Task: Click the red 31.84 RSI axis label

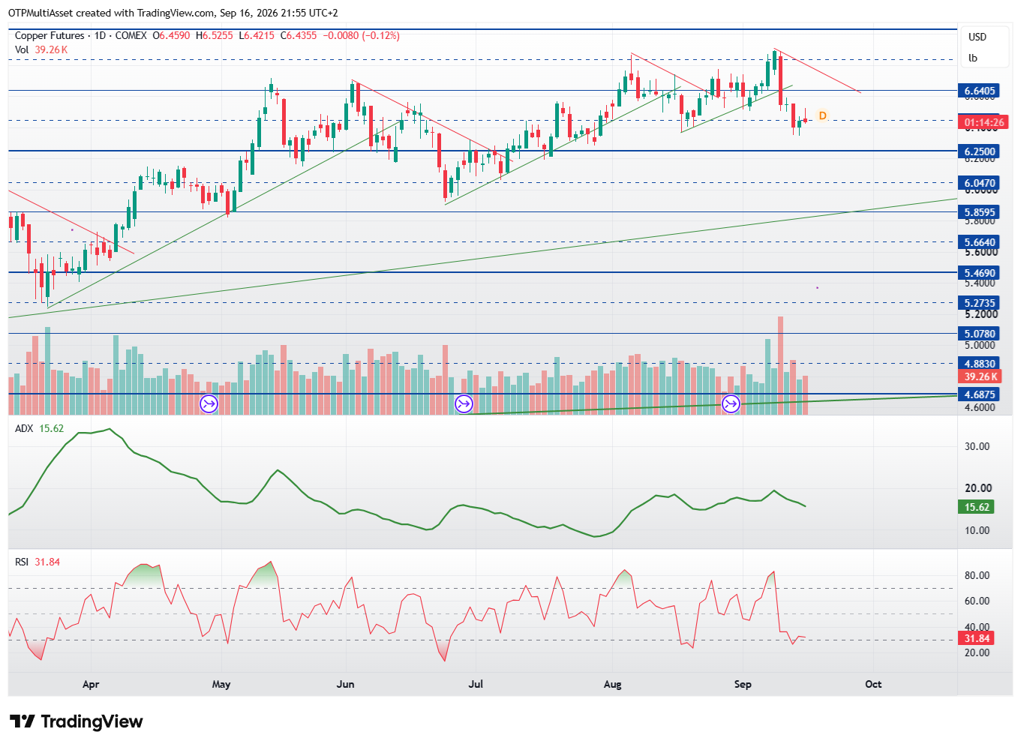Action: point(977,638)
